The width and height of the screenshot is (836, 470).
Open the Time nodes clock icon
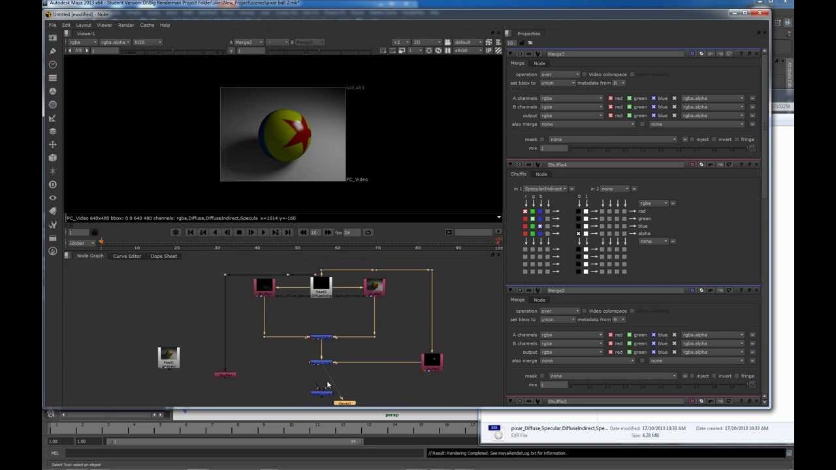53,65
